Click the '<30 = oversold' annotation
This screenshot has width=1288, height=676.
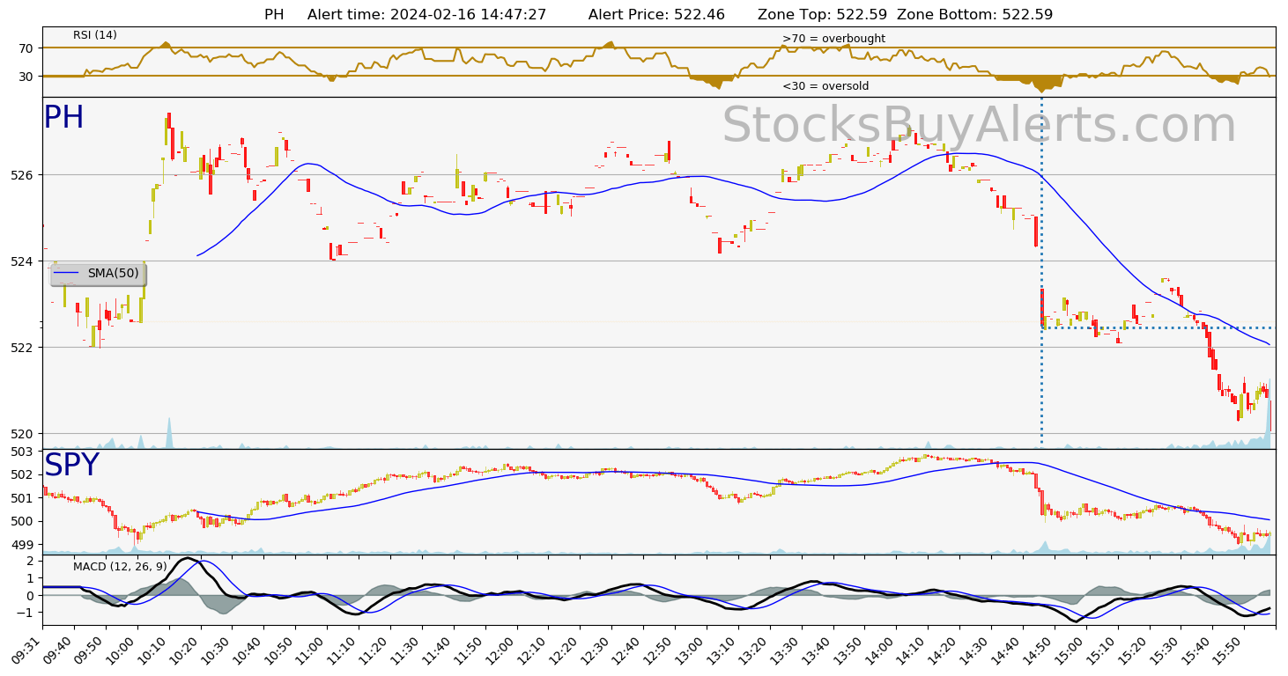click(825, 86)
